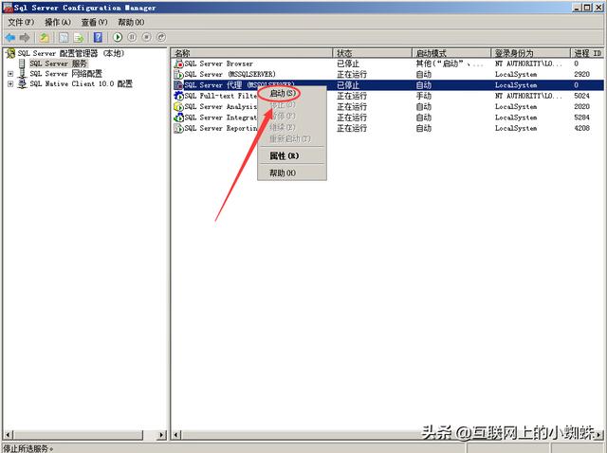
Task: Open the 查看(V) menu
Action: [94, 23]
